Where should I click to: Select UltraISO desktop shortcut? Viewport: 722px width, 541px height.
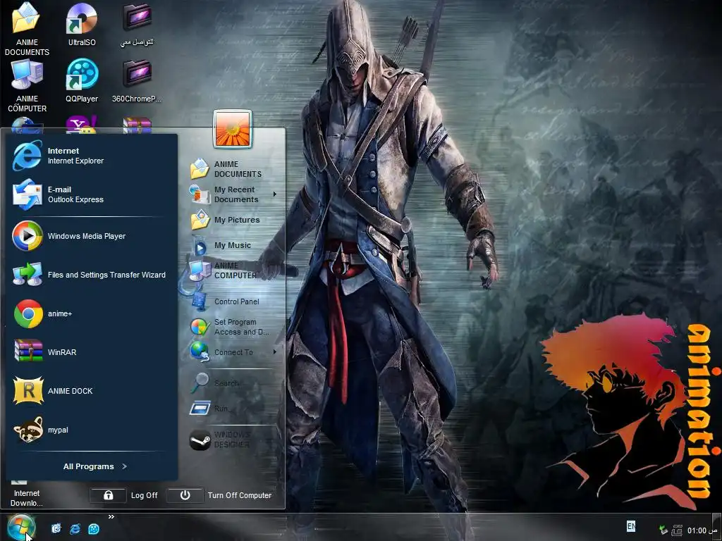(x=82, y=25)
